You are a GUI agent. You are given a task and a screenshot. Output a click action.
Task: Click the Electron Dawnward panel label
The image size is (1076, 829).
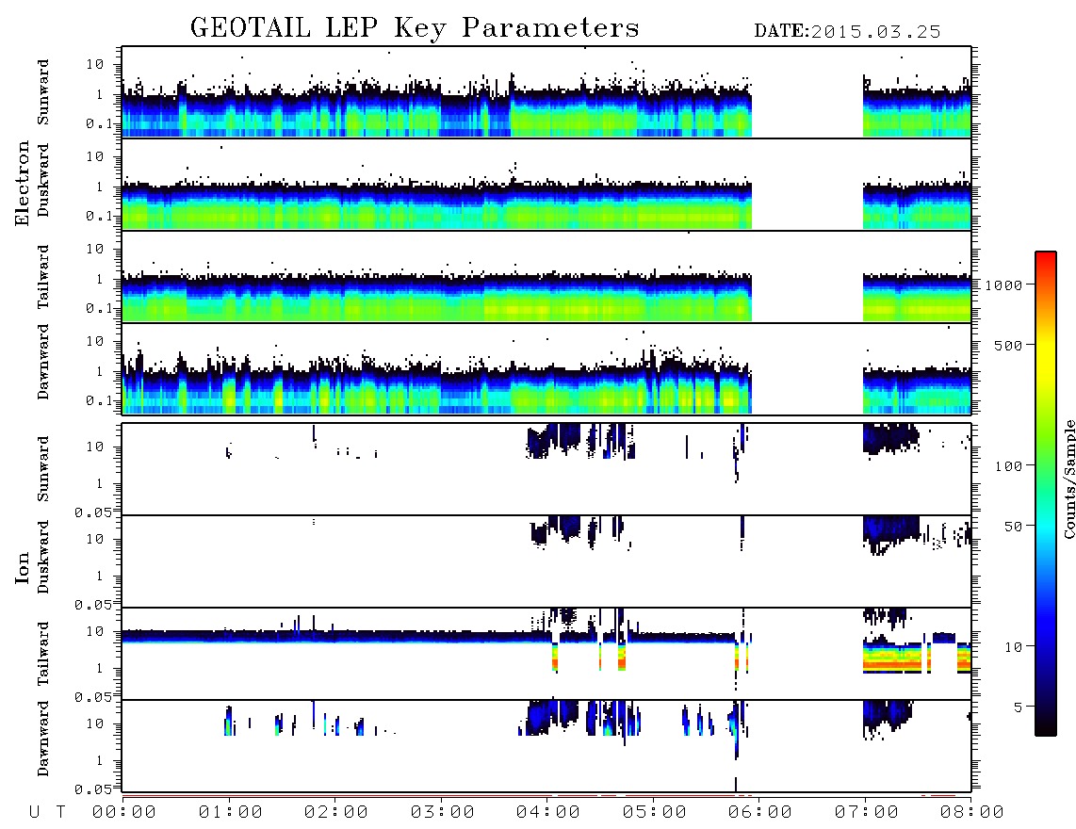tap(43, 363)
